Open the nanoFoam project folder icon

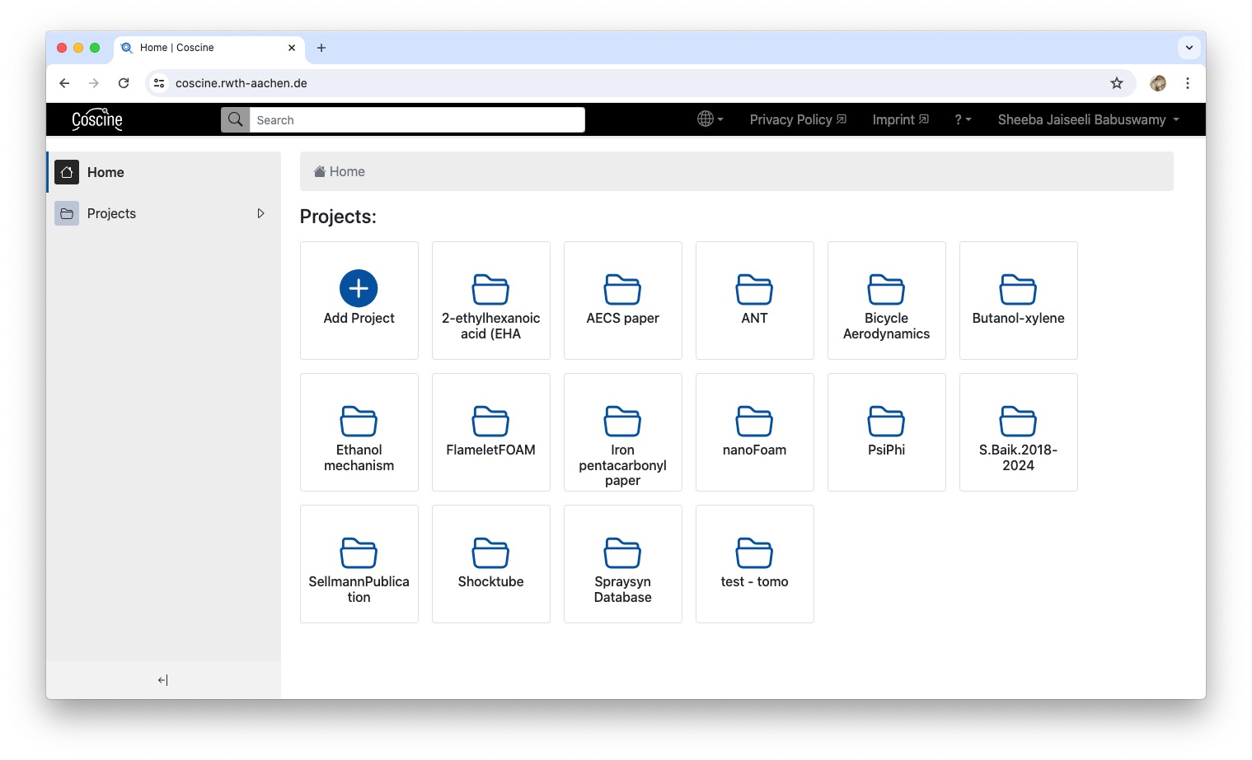tap(754, 422)
